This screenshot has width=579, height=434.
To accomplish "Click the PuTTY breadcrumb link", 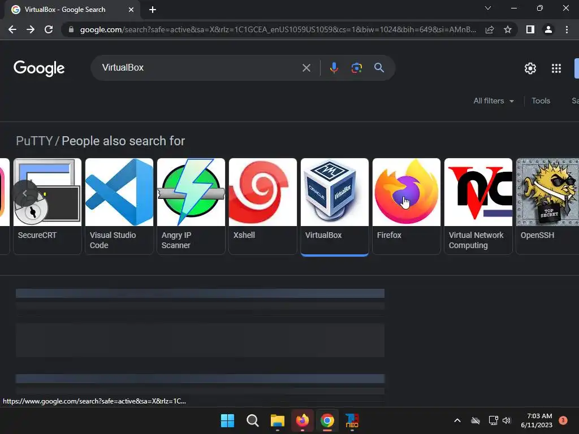I will click(34, 141).
